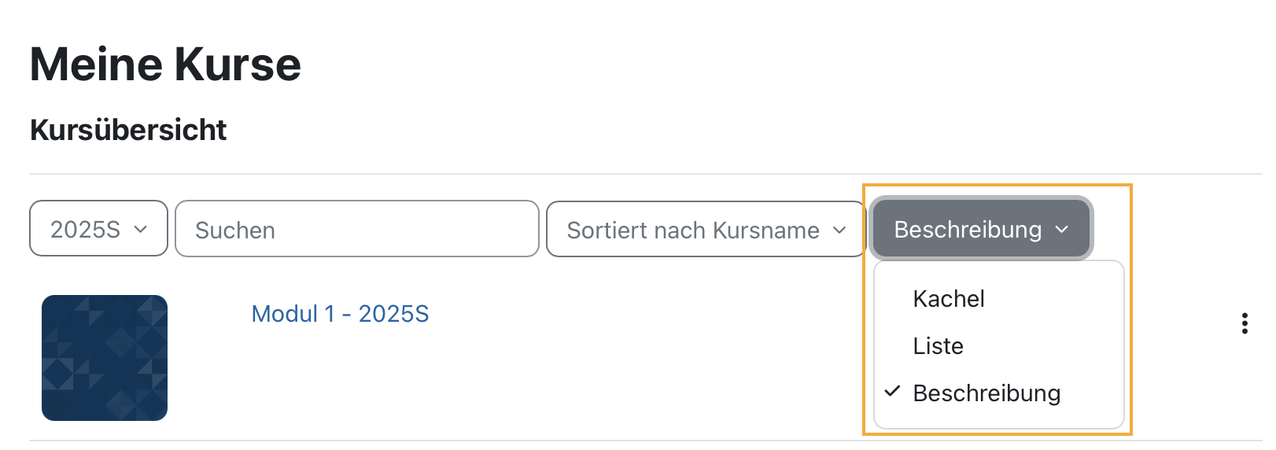Image resolution: width=1276 pixels, height=450 pixels.
Task: Click the Kursübersicht section heading
Action: (128, 130)
